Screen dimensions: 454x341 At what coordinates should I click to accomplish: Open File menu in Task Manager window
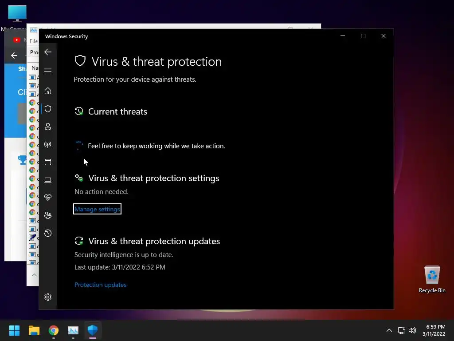coord(34,41)
